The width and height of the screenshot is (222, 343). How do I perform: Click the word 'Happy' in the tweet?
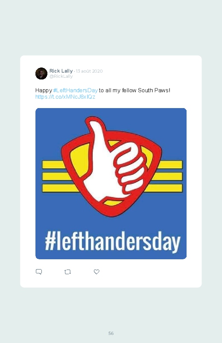[44, 91]
